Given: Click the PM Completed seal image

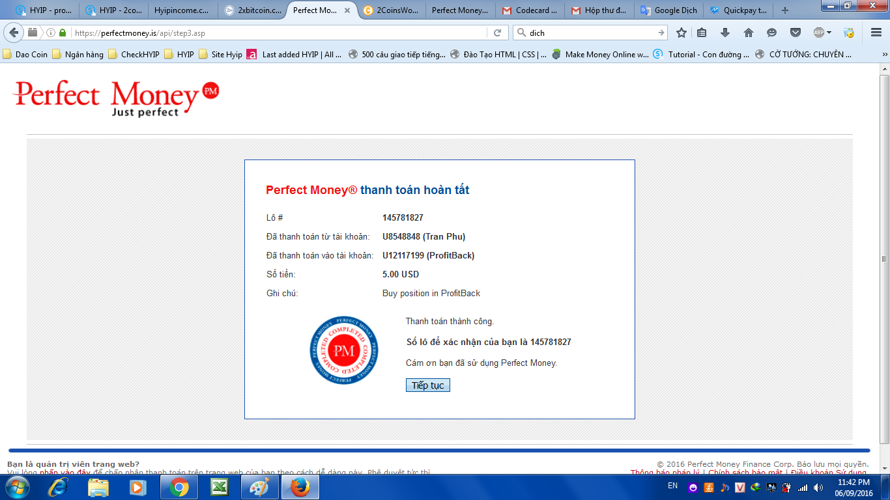Looking at the screenshot, I should coord(344,350).
